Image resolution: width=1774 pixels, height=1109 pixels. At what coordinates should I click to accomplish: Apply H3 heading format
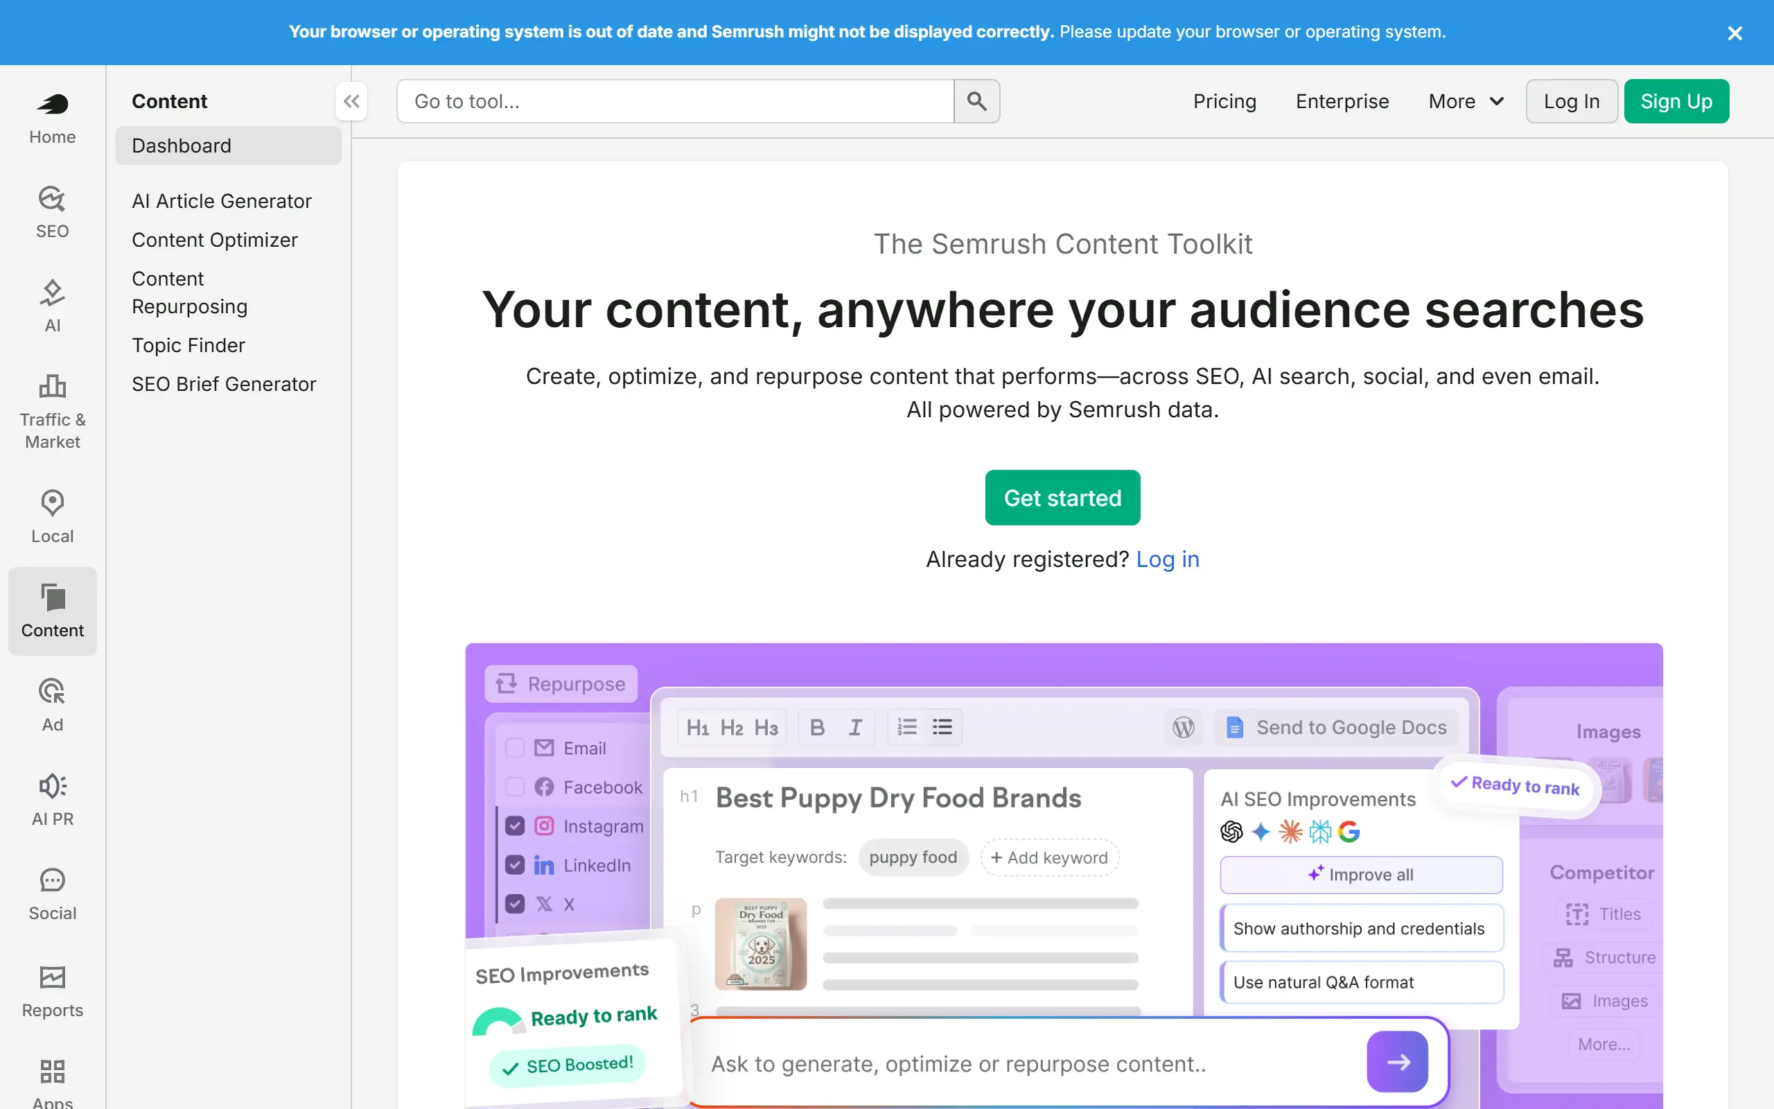pyautogui.click(x=766, y=728)
